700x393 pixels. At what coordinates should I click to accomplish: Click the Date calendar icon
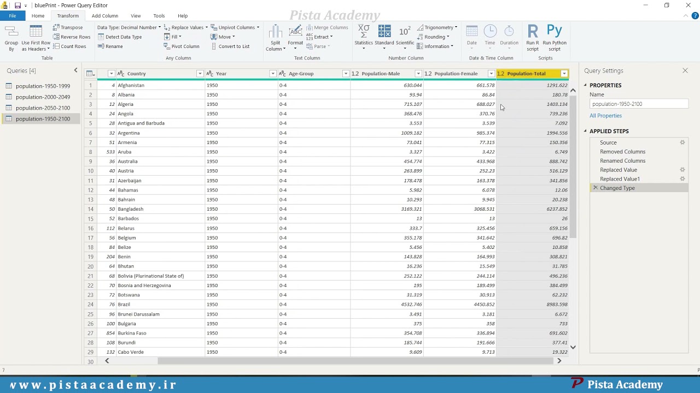(472, 31)
